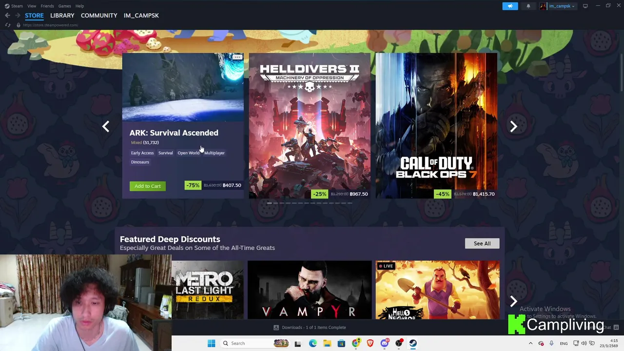Open Metro Last Light Redux deal
The width and height of the screenshot is (624, 351).
tap(207, 290)
